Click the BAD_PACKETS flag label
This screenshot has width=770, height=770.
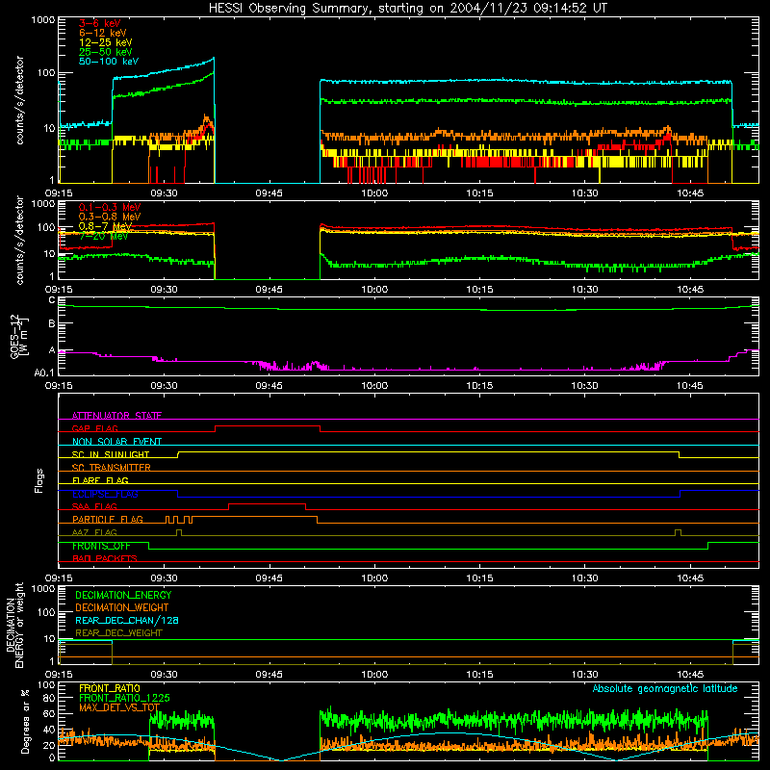click(105, 558)
